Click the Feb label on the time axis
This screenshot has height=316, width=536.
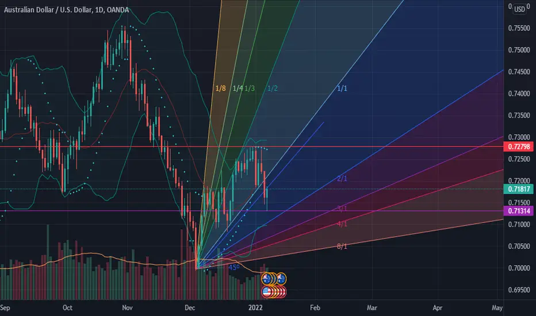(x=315, y=308)
